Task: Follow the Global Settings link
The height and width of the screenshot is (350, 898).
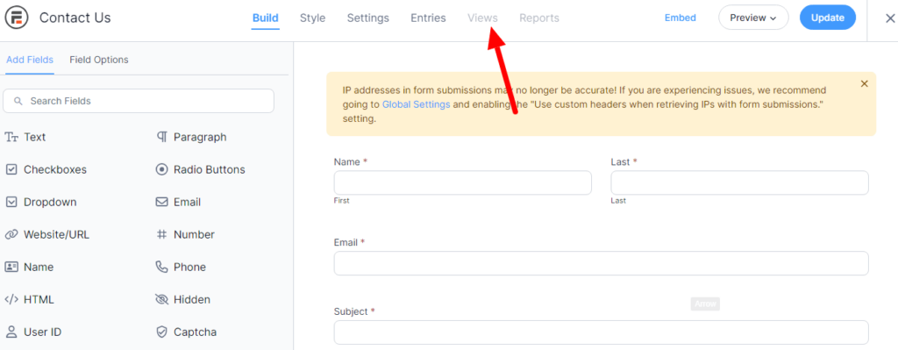Action: pos(416,105)
